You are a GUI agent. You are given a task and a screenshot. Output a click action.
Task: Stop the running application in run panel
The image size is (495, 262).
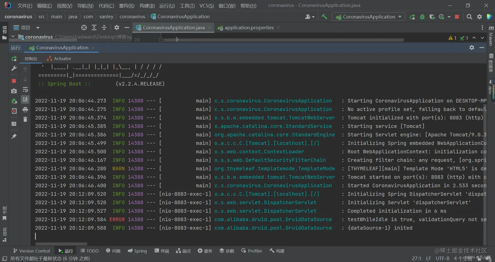pyautogui.click(x=14, y=81)
